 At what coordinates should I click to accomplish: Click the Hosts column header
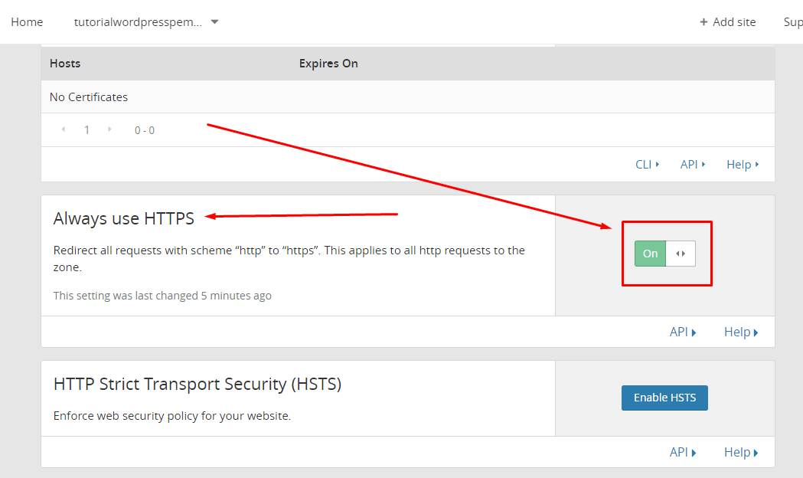coord(65,64)
